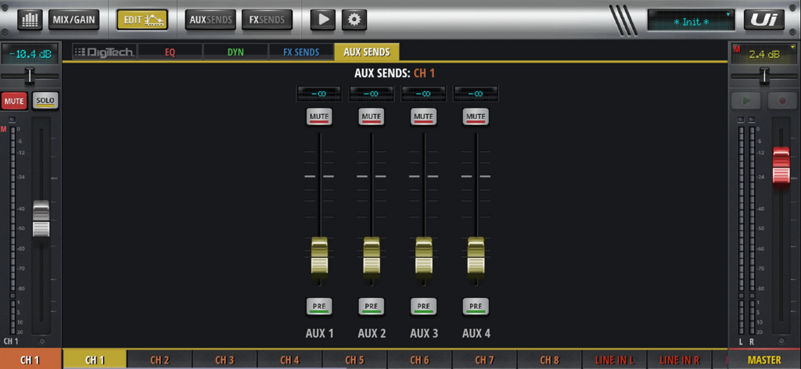
Task: Switch to the FX SENDS tab
Action: point(301,52)
